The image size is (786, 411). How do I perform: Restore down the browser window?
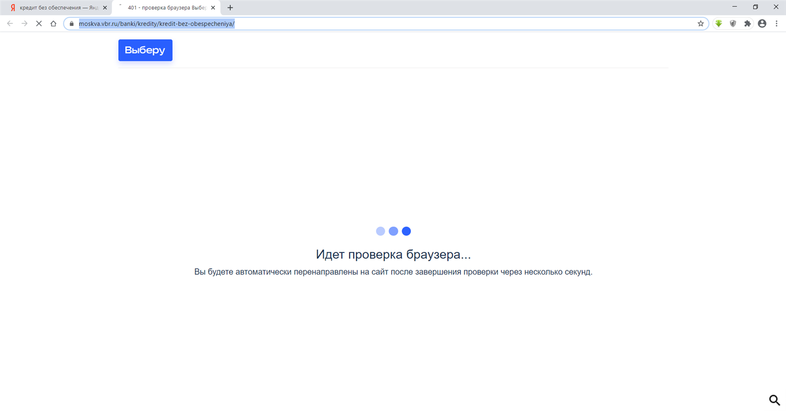tap(755, 7)
